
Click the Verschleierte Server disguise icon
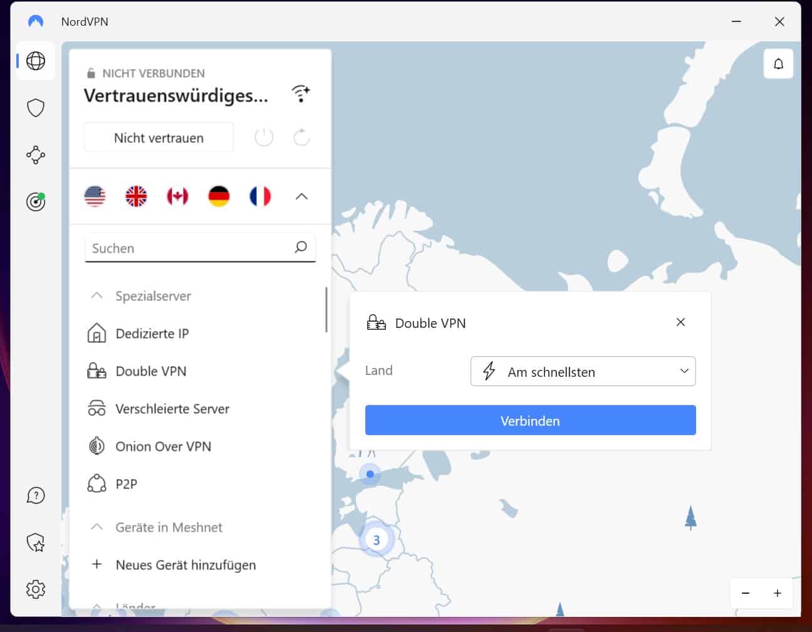pos(96,409)
